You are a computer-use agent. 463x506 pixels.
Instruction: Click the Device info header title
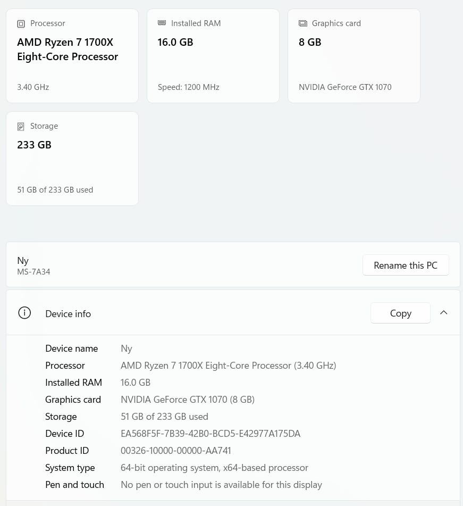(x=68, y=314)
